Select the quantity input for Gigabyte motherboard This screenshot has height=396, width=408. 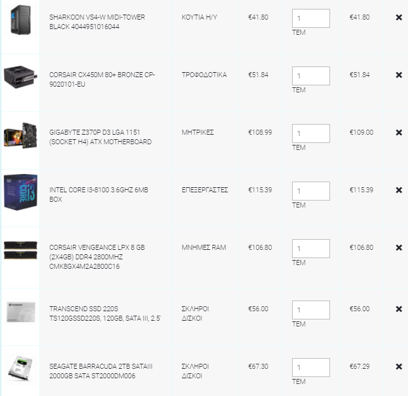click(311, 133)
